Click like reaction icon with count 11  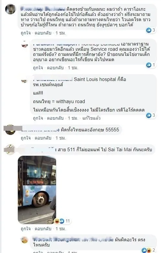coord(62,221)
